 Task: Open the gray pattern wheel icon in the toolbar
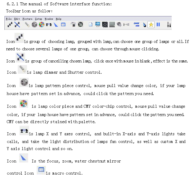pyautogui.click(x=34, y=25)
